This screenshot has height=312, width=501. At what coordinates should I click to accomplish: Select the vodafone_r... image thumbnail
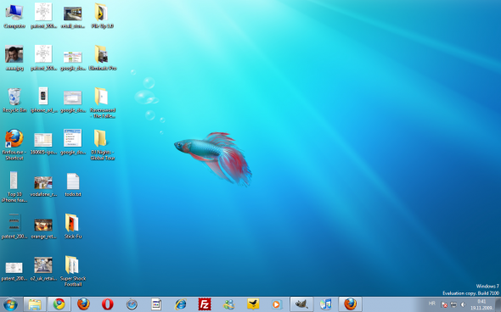43,186
